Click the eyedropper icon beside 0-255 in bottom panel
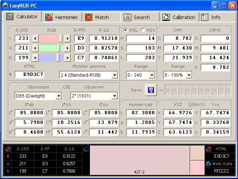This screenshot has width=238, height=179. 7,149
